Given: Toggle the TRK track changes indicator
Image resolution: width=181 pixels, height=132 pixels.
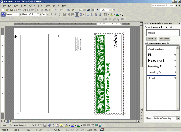Looking at the screenshot, I should point(72,130).
